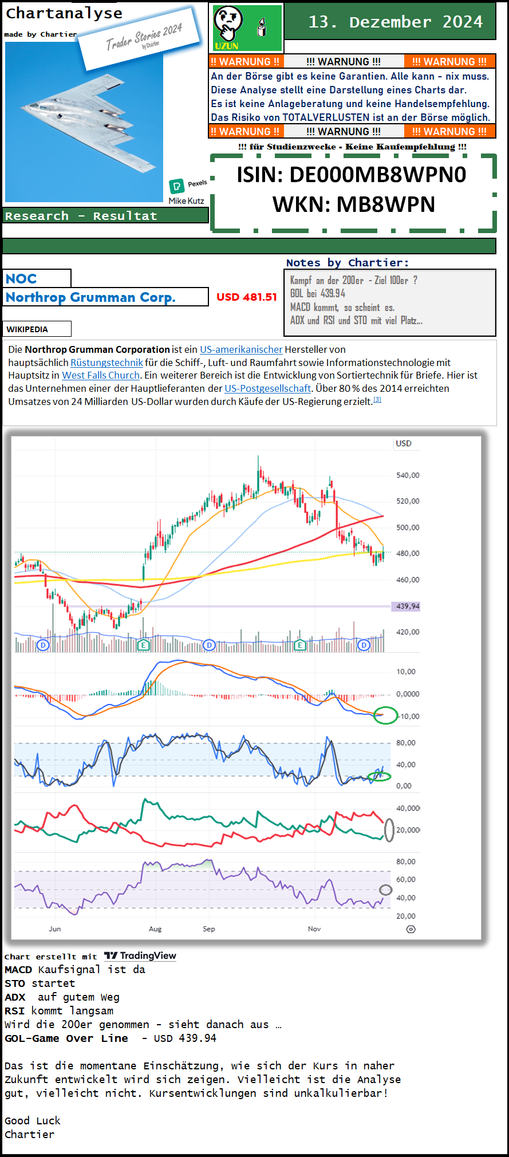Screen dimensions: 509x1157
Task: Click the TradingView logo
Action: point(111,955)
